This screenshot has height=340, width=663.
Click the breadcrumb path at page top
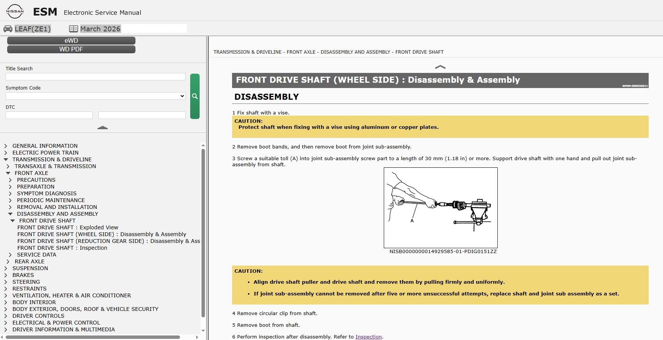(x=329, y=52)
